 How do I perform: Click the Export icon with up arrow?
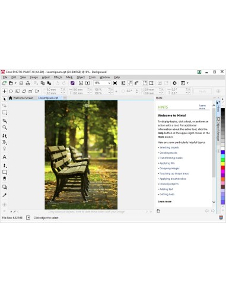[x=87, y=83]
